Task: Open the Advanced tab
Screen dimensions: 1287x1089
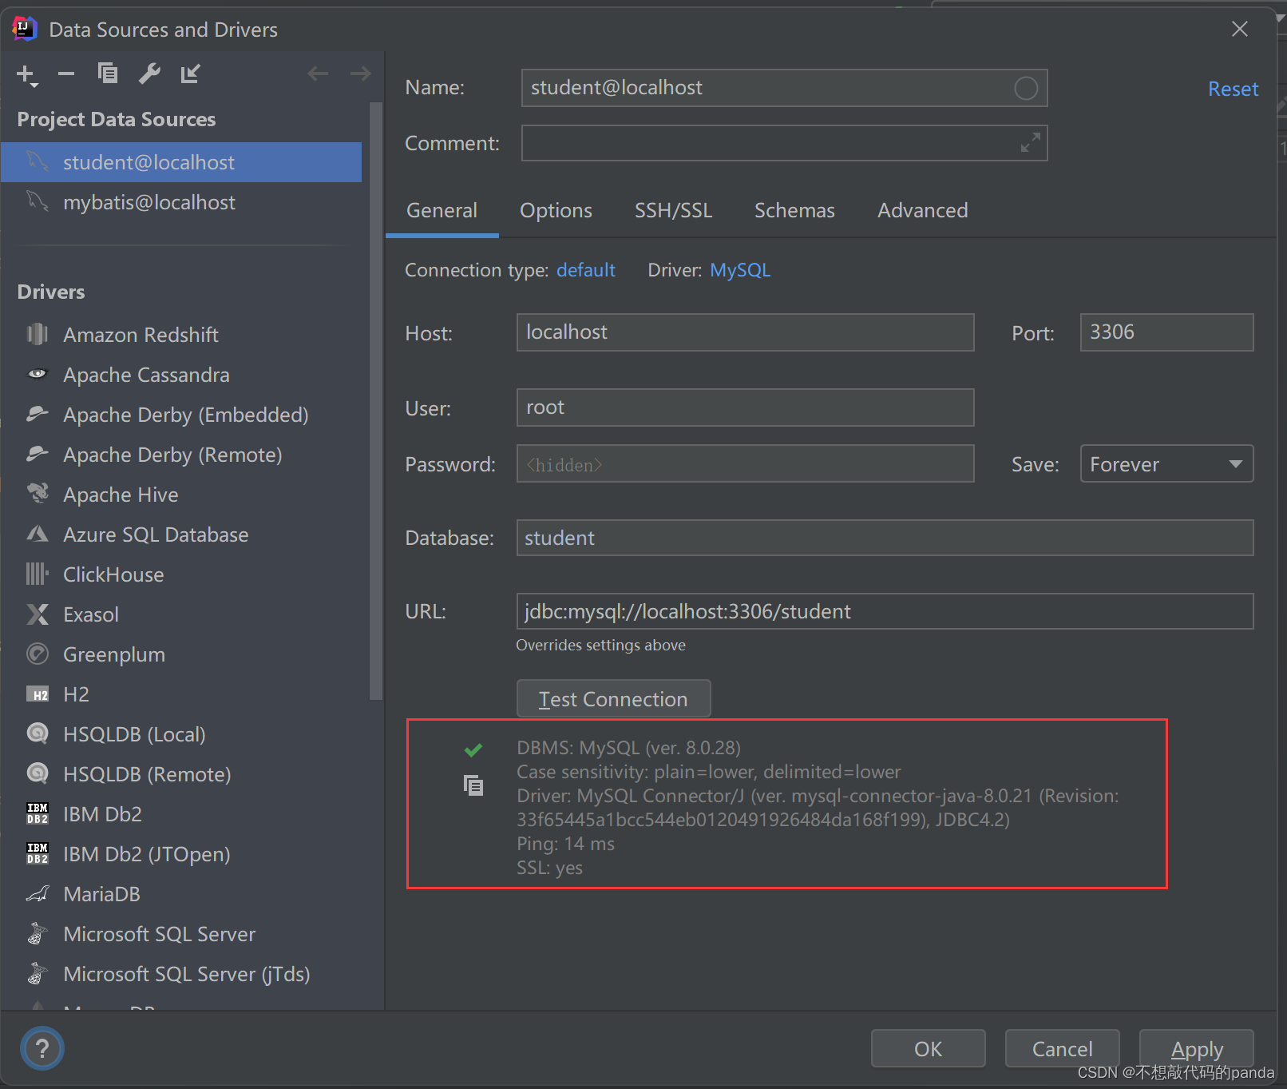Action: 922,210
